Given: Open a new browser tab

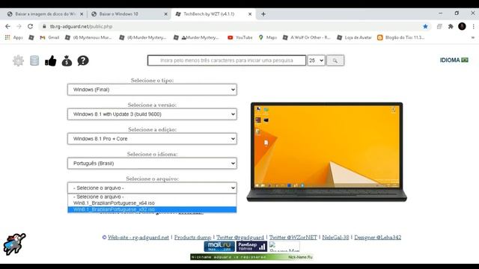Looking at the screenshot, I should [263, 14].
